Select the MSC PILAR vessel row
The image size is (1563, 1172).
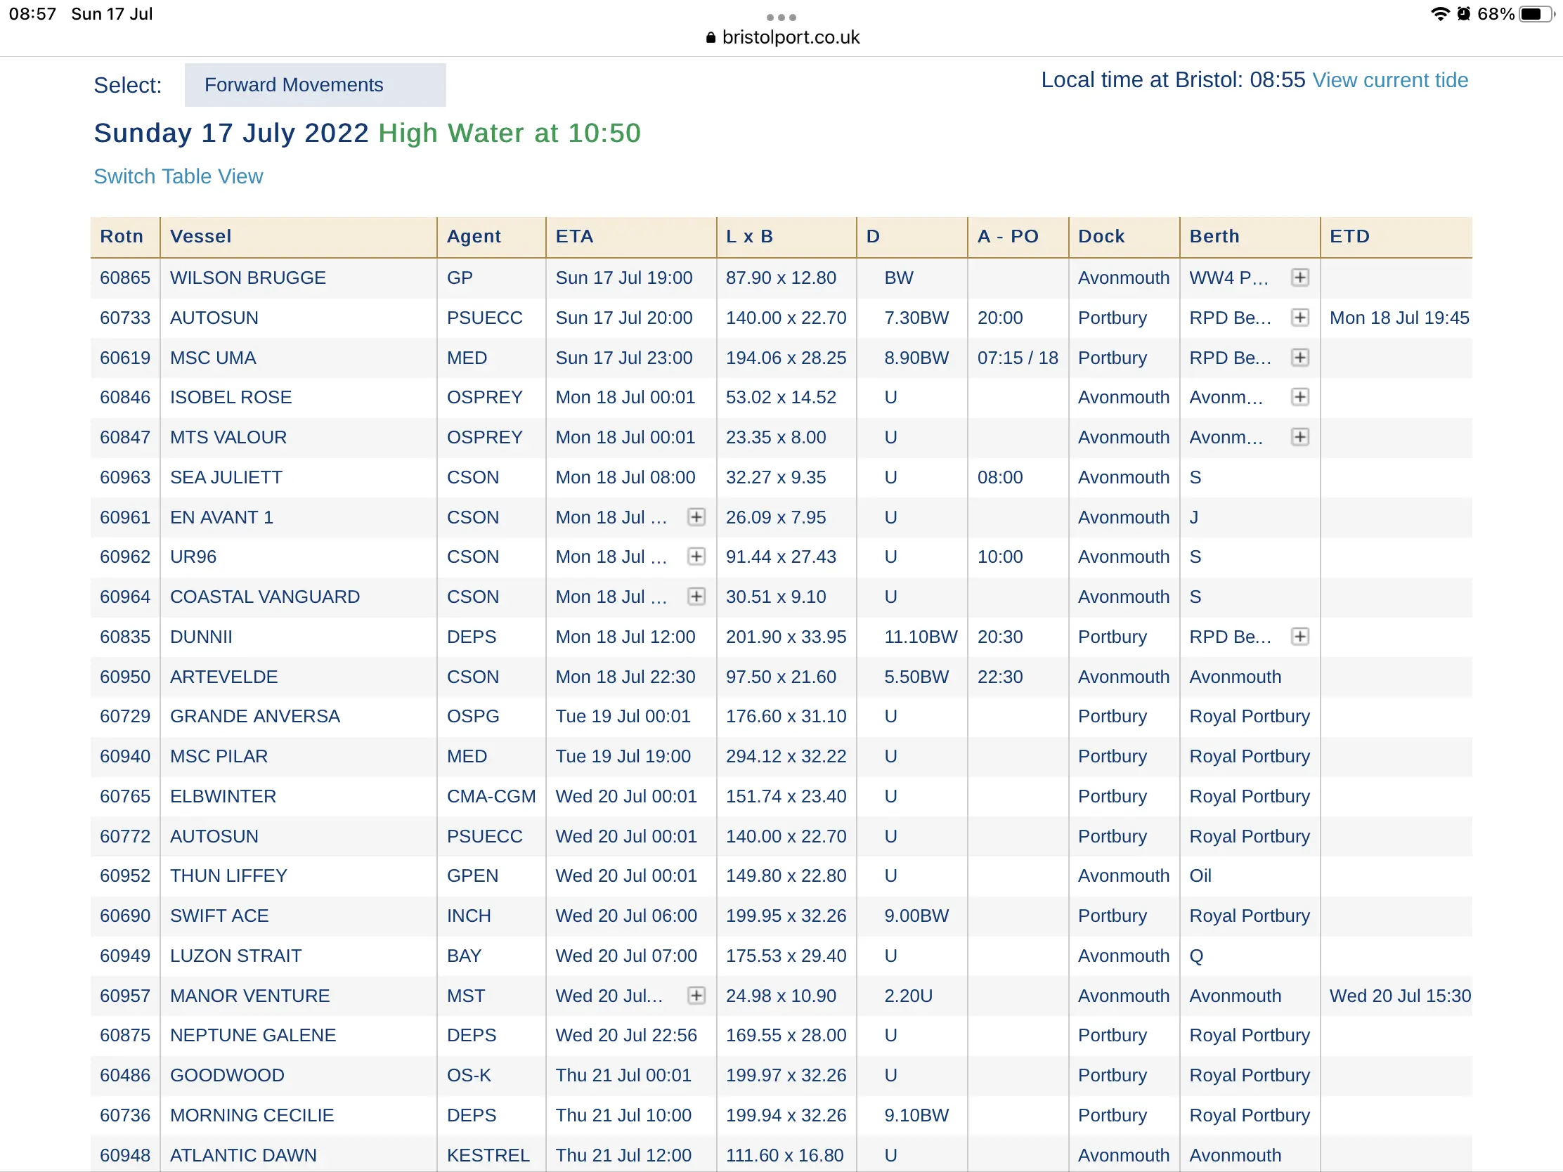click(781, 756)
